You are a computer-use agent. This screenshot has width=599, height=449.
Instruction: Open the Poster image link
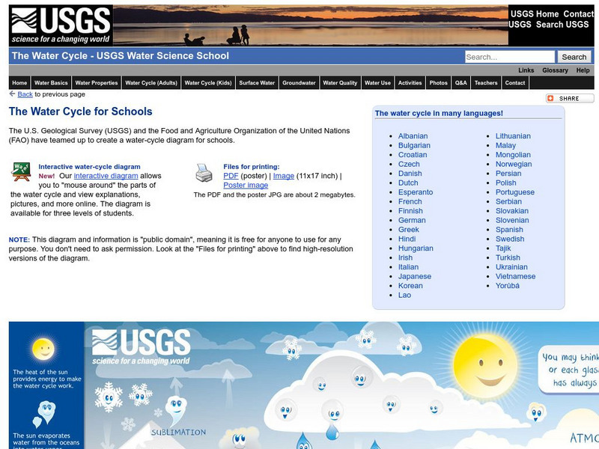point(246,185)
